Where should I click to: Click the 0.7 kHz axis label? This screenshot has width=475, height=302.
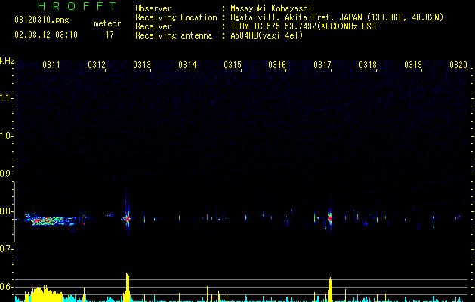tap(6, 249)
